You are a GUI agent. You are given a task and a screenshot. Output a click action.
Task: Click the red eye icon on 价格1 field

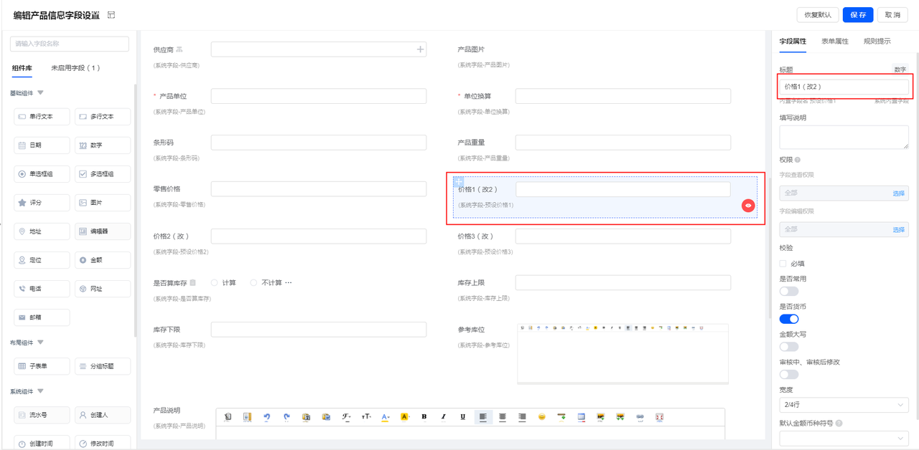coord(748,206)
